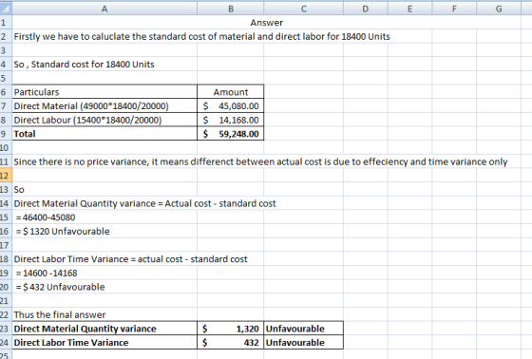Click the 'Amount' header cell
532x359 pixels.
230,92
